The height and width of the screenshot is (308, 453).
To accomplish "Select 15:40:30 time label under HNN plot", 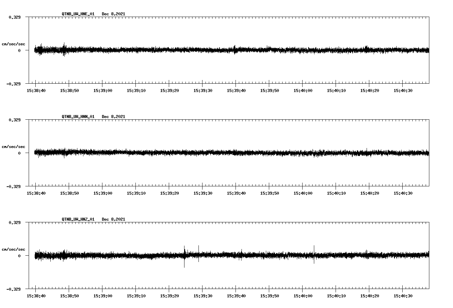I will (403, 193).
